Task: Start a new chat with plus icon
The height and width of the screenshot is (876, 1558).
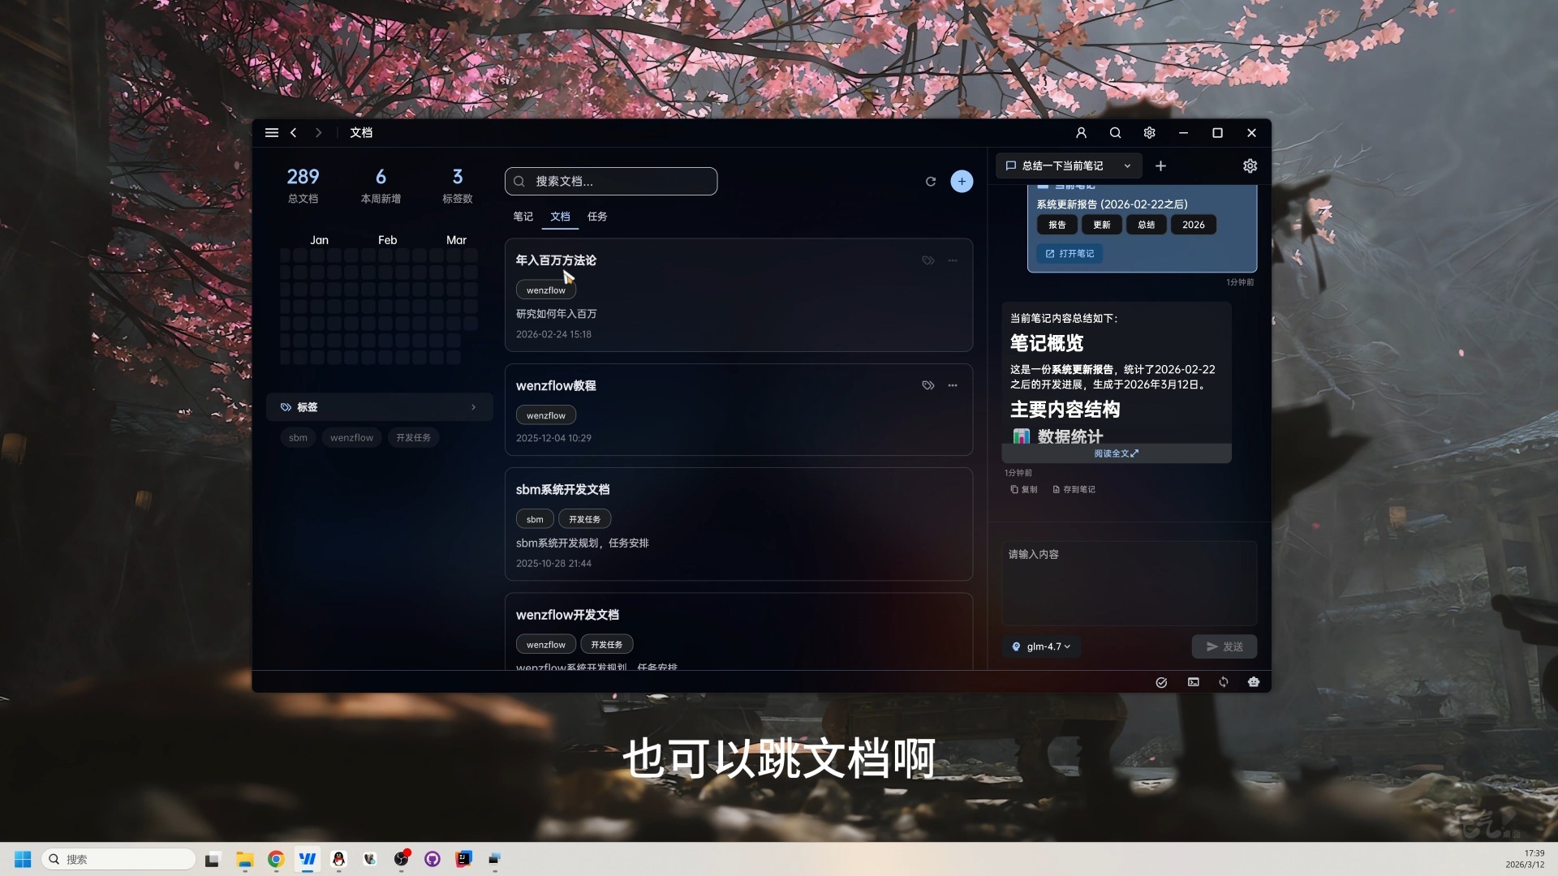Action: click(1160, 166)
